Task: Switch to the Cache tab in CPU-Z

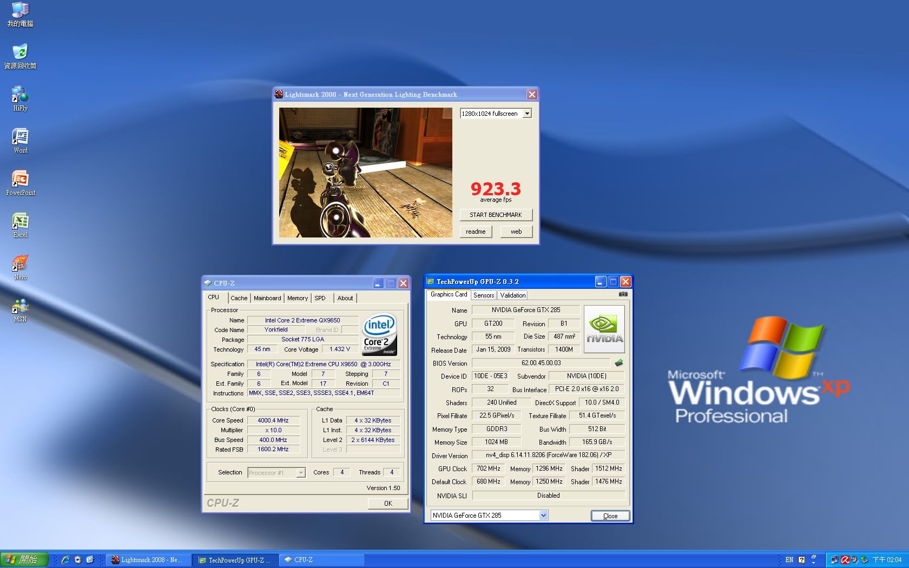Action: pos(239,298)
